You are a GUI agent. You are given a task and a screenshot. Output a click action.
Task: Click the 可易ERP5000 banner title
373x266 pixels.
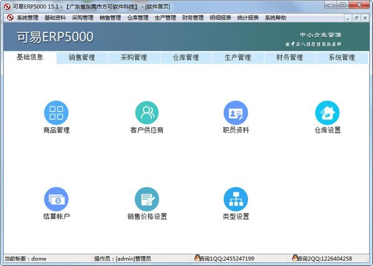(x=55, y=37)
